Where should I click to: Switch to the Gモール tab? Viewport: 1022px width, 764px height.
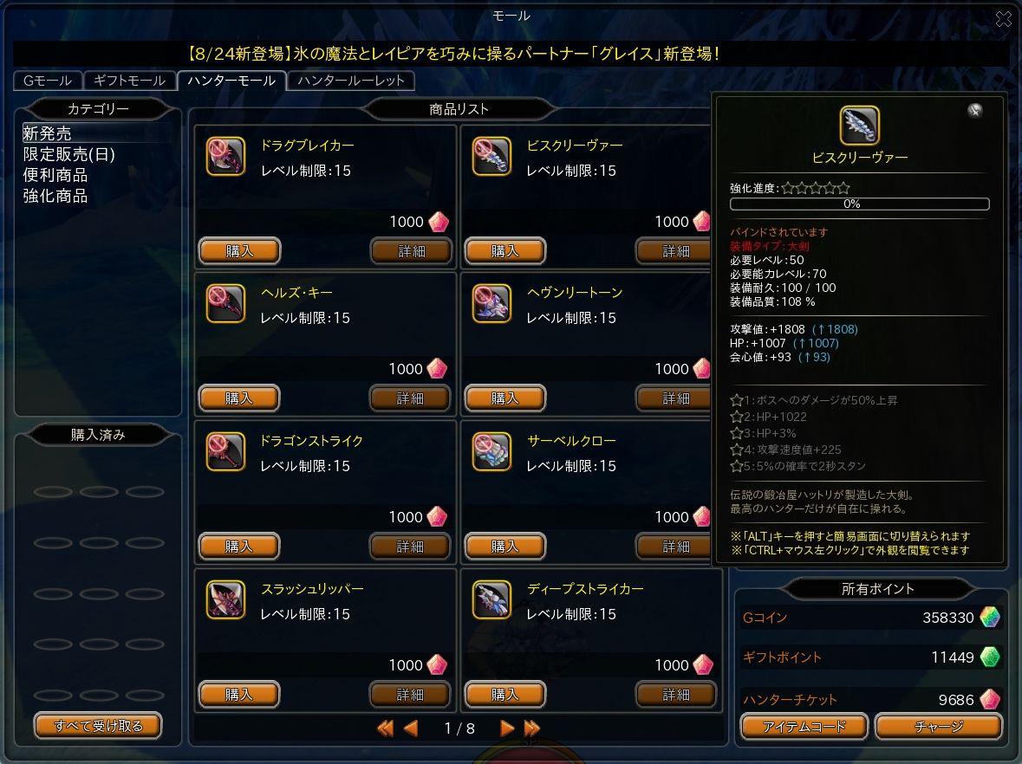tap(48, 81)
